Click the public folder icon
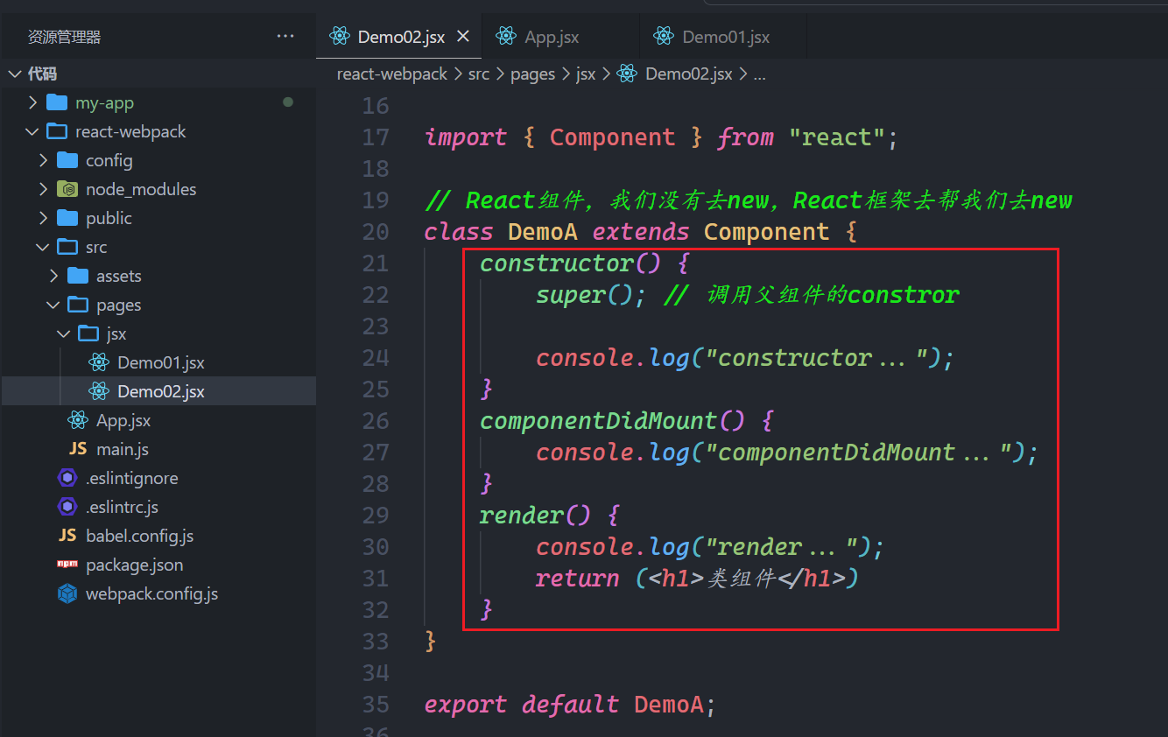Image resolution: width=1168 pixels, height=737 pixels. [67, 218]
